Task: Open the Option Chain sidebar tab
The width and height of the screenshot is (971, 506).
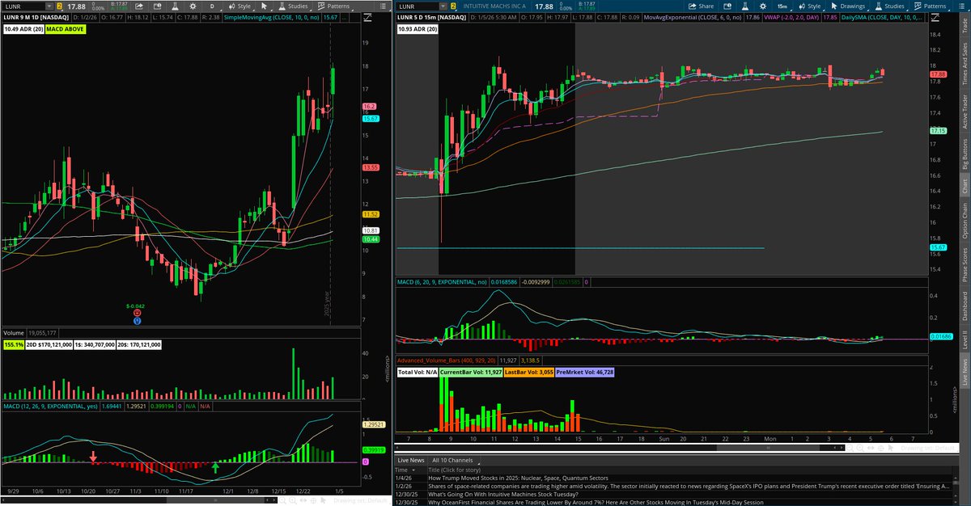Action: coord(964,220)
